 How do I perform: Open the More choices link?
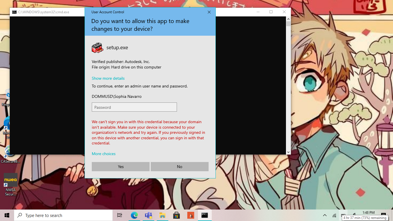(x=104, y=154)
